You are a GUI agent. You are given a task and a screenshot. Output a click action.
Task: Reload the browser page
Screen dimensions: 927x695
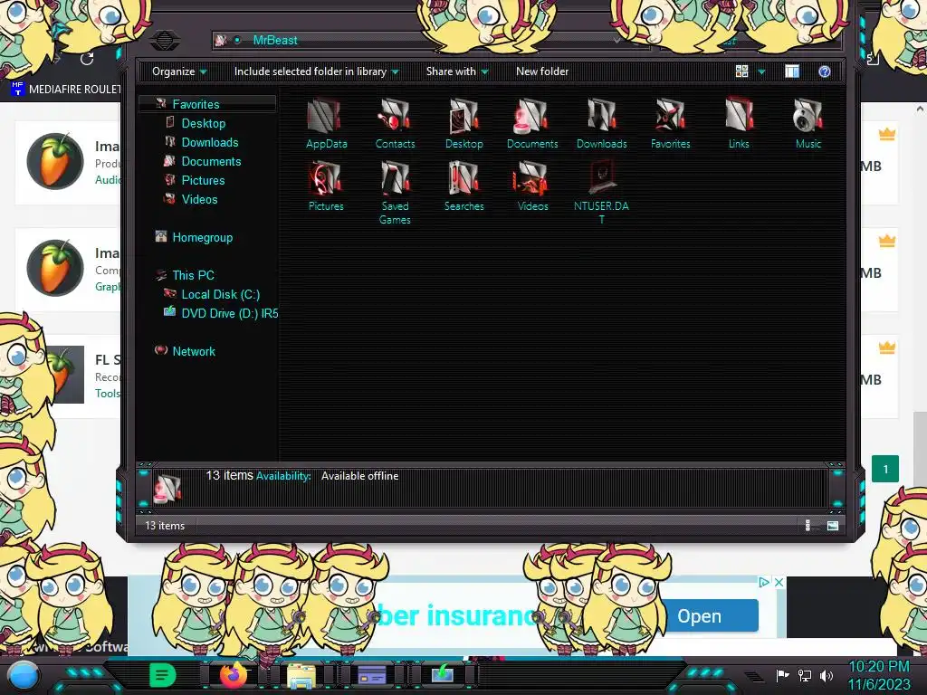click(87, 59)
